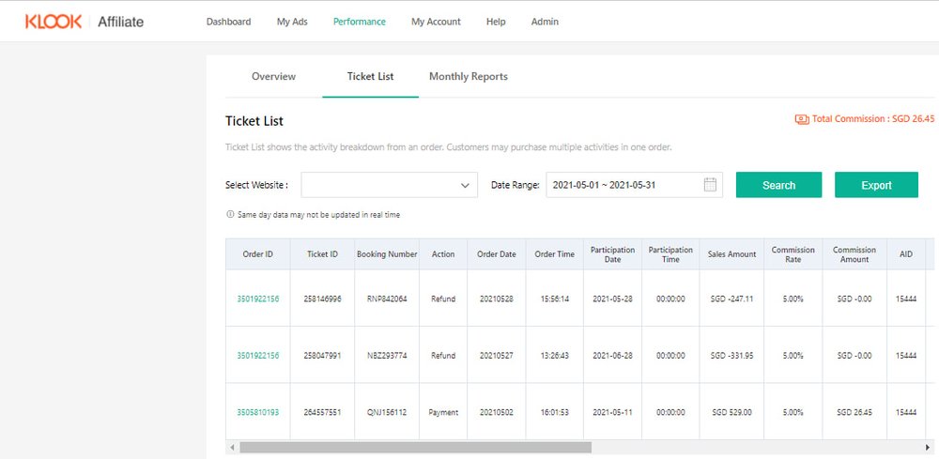Open order 3501922156 with ticket 258146996
Viewport: 939px width, 459px height.
coord(258,298)
